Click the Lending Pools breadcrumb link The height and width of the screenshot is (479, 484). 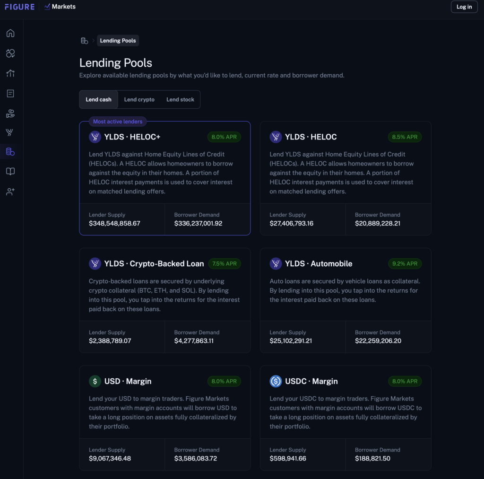[118, 40]
